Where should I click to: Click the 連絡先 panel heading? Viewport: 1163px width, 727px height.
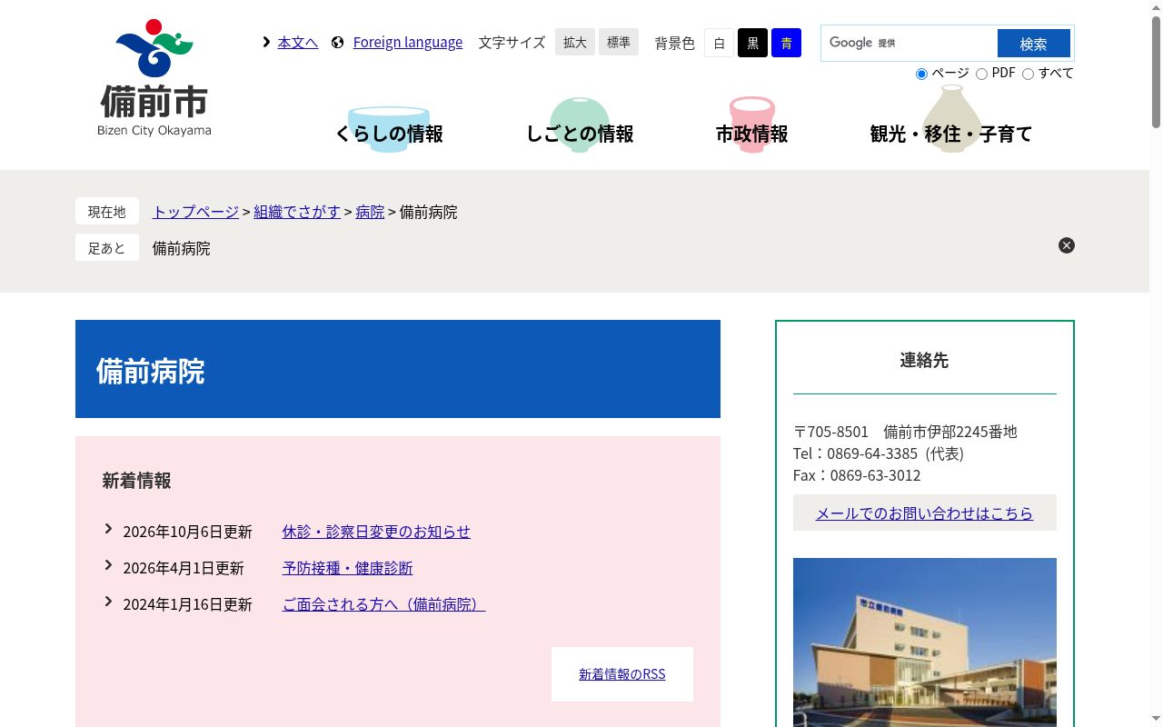click(924, 361)
